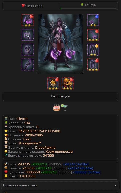Click the Нет статуса status bar
The image size is (121, 193).
(x=60, y=97)
